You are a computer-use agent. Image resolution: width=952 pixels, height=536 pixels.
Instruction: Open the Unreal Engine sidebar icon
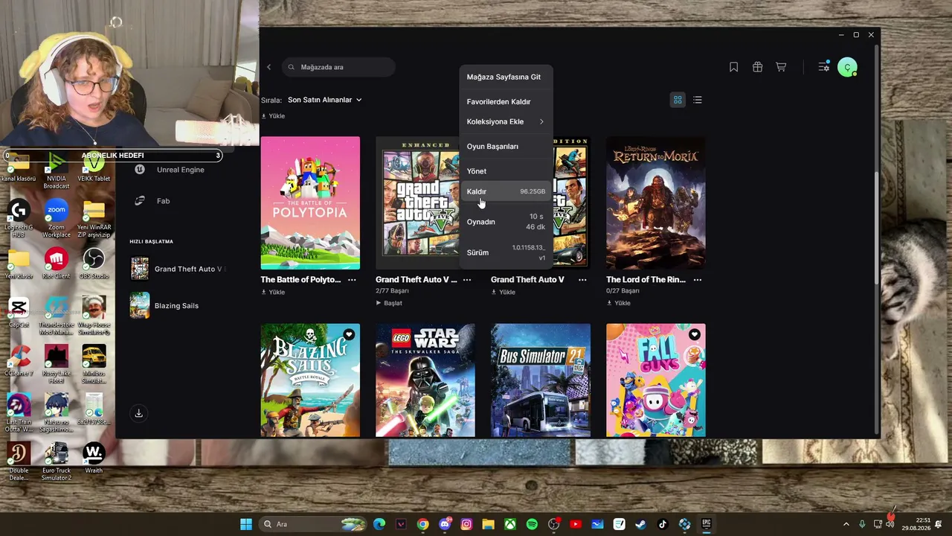coord(139,170)
